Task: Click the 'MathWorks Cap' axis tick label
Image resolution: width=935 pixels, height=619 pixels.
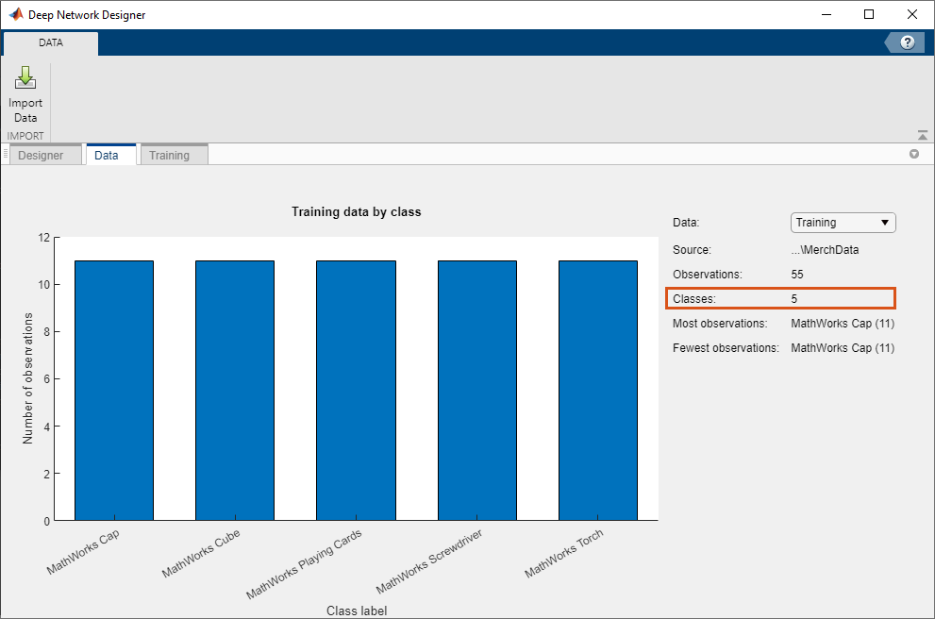Action: point(83,552)
